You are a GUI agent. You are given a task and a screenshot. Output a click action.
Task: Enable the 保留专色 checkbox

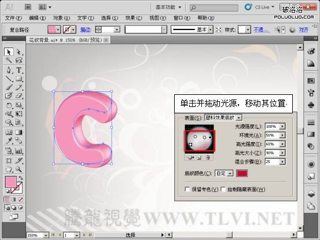point(187,189)
